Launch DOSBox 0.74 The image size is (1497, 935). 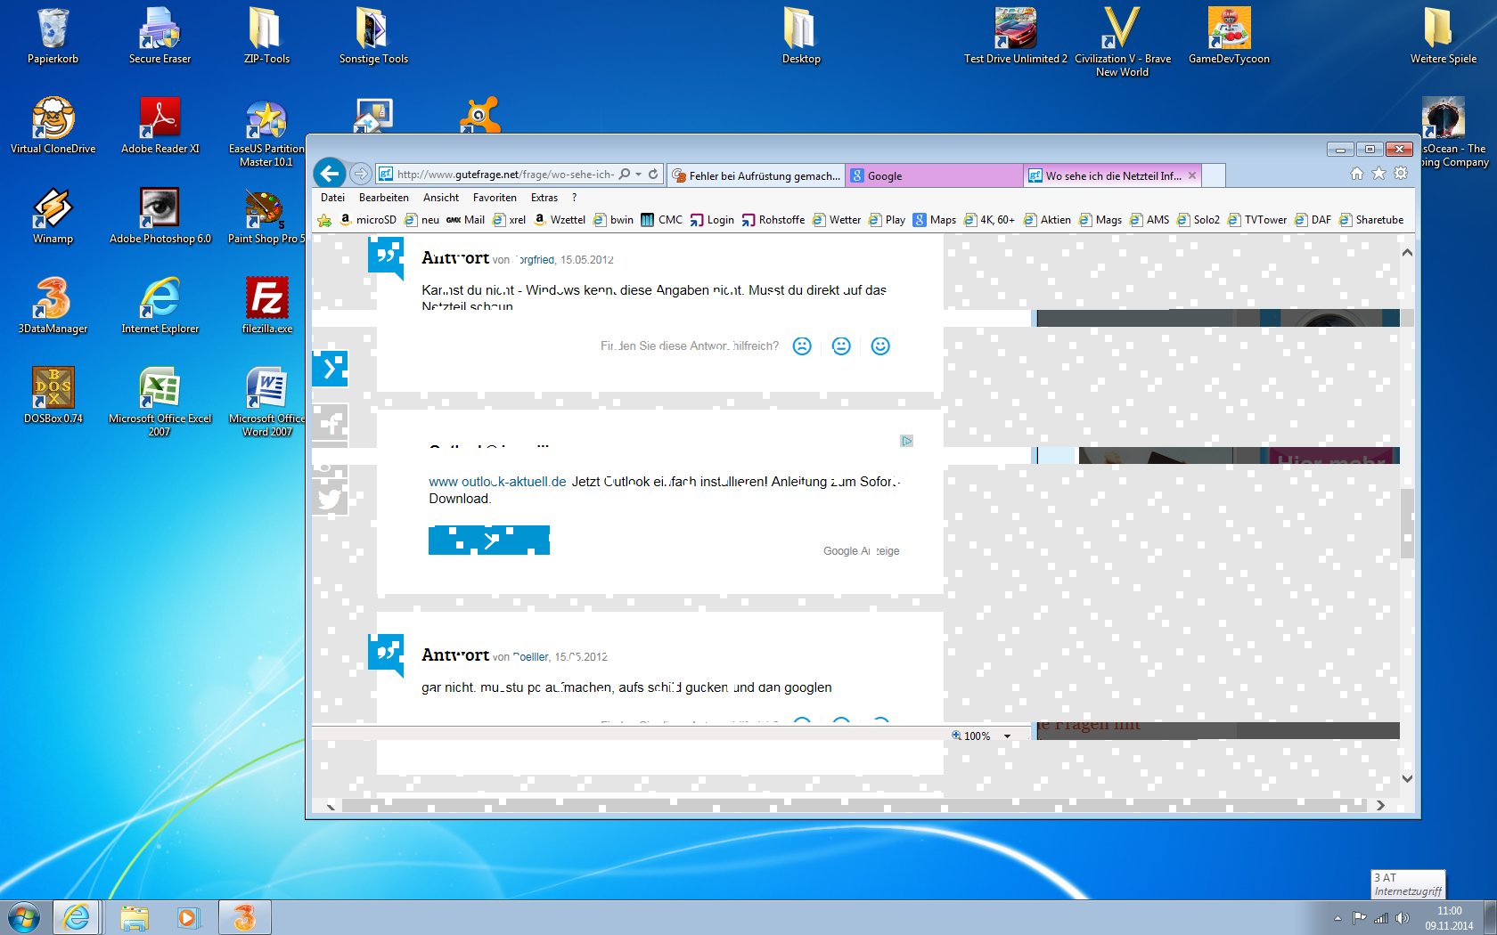tap(53, 395)
